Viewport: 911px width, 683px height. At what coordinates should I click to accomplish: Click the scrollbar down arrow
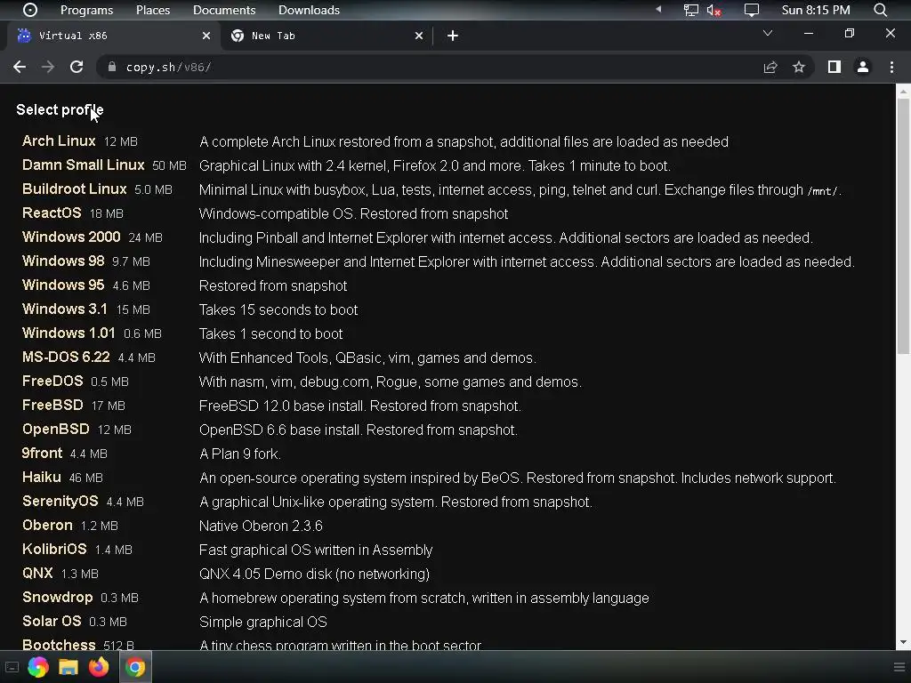(903, 642)
